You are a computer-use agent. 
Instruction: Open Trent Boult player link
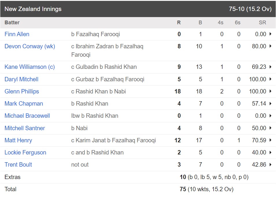point(18,165)
